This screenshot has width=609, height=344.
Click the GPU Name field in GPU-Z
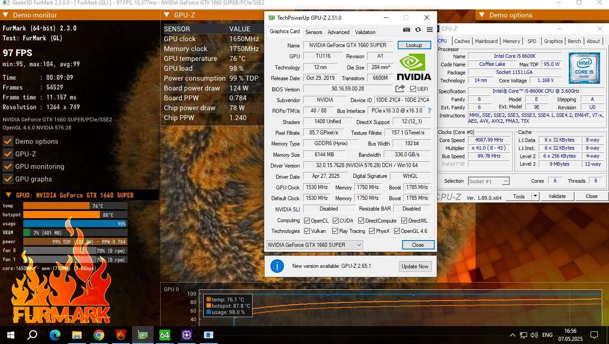tap(348, 45)
